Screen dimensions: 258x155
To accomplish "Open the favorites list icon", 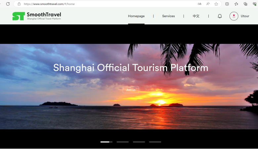I will 236,4.
